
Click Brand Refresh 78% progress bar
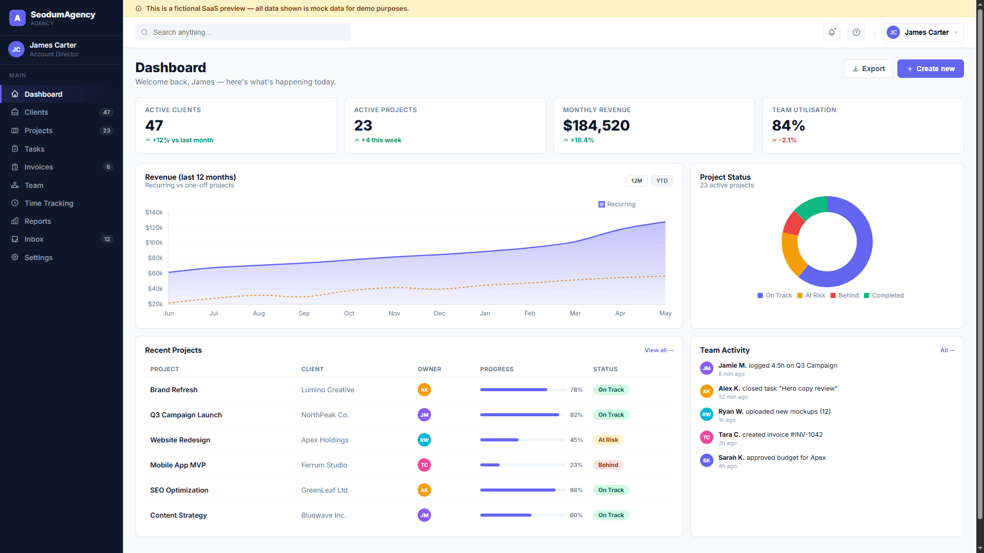523,390
